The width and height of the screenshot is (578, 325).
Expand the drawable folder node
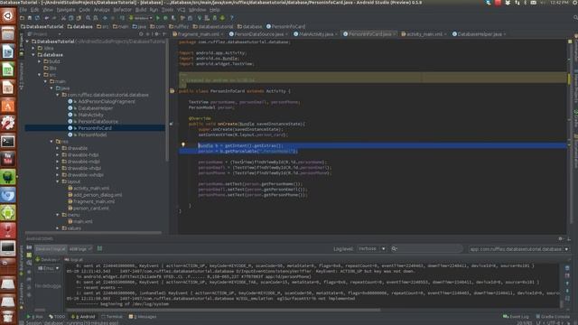58,148
